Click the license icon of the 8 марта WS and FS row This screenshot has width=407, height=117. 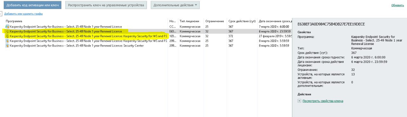7,41
